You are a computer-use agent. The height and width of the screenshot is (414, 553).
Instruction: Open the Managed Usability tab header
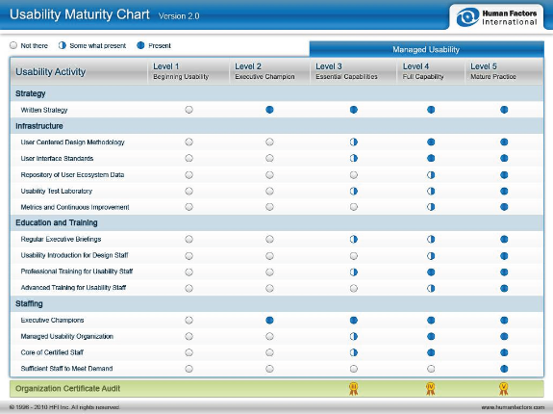coord(426,49)
